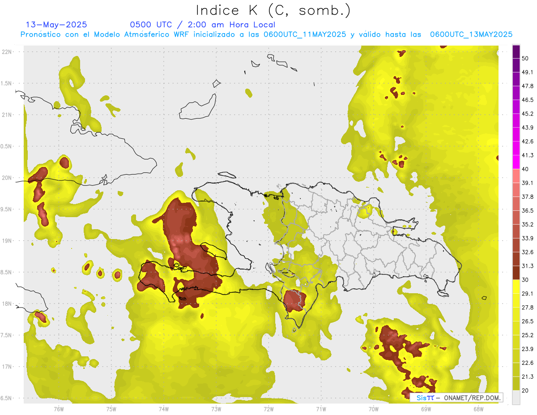537x415 pixels.
Task: Click the colorbar value "27.8"
Action: [x=528, y=308]
